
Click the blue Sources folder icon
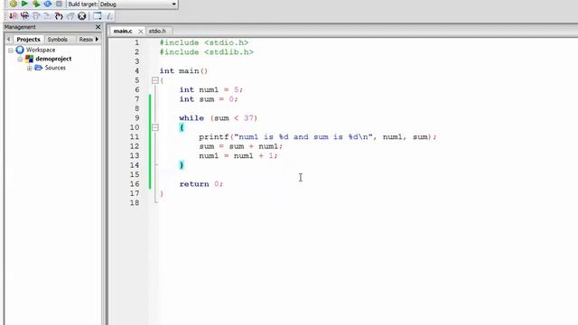[x=38, y=68]
